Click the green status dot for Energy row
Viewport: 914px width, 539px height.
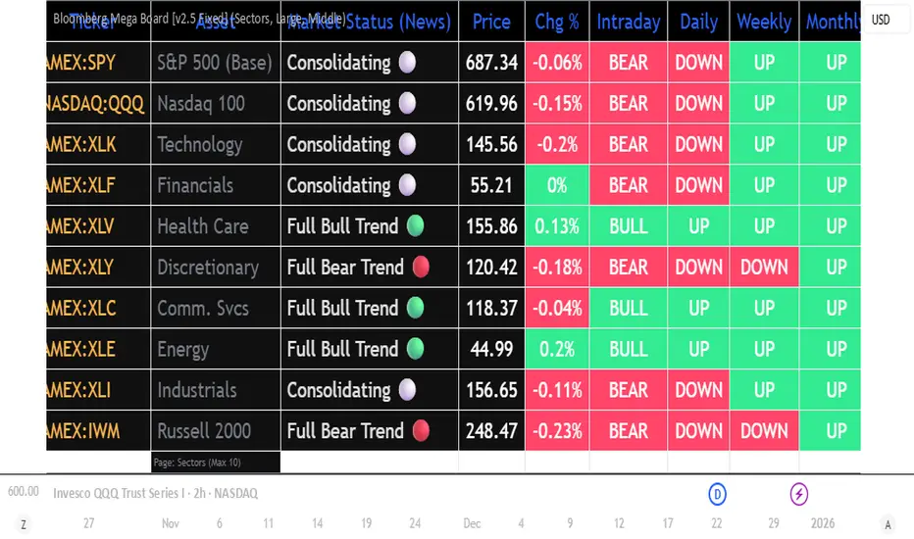[416, 349]
